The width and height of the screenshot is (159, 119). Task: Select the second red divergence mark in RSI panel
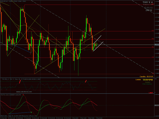point(86,81)
